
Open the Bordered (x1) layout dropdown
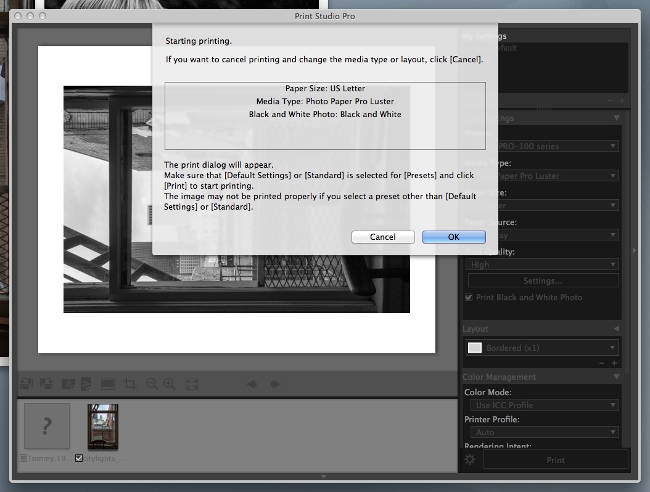[541, 348]
